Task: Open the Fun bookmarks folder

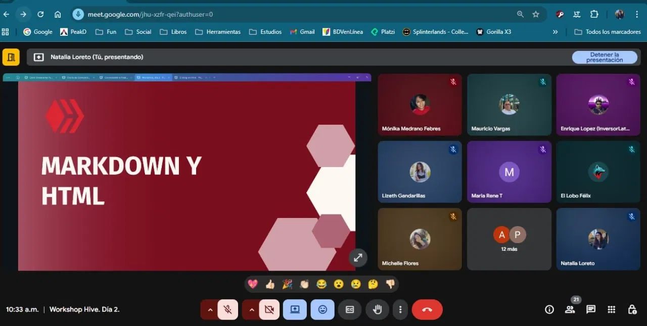Action: click(x=106, y=32)
